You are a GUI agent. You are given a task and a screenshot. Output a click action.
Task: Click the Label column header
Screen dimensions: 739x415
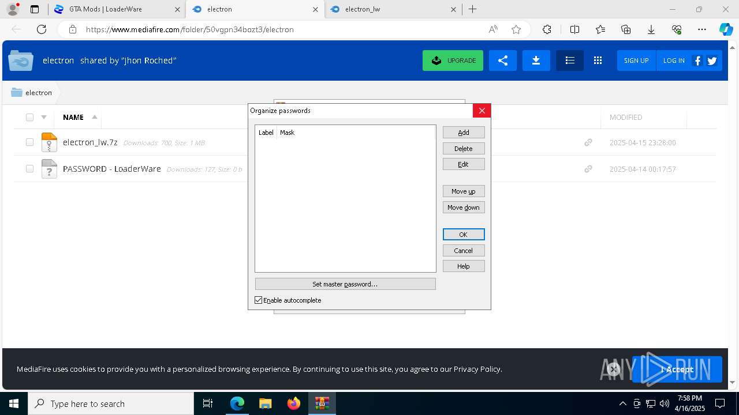tap(266, 133)
